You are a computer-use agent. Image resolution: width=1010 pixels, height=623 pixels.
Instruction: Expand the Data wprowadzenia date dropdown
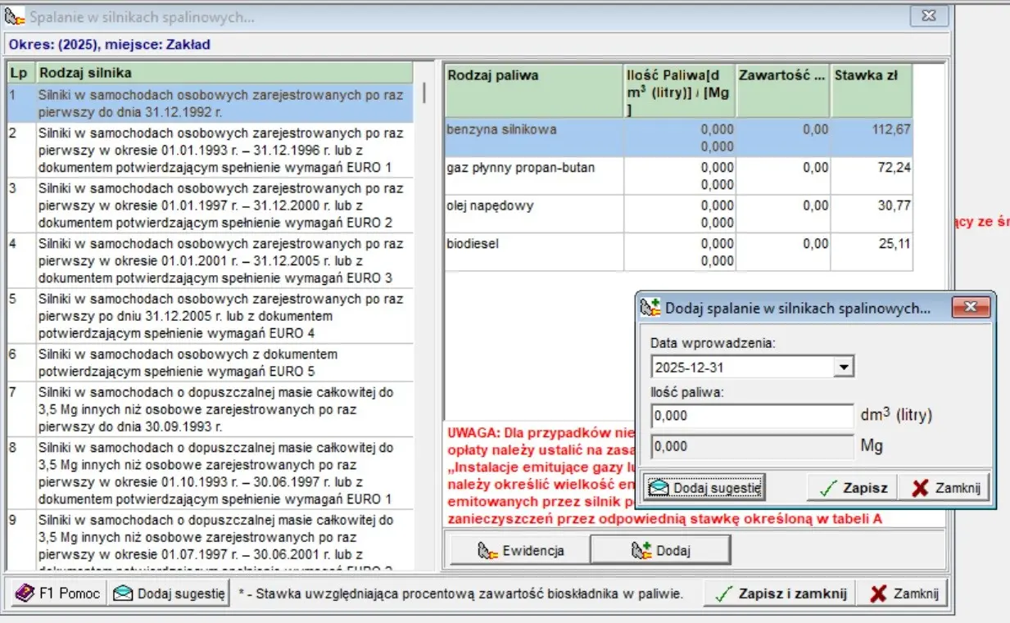[842, 368]
